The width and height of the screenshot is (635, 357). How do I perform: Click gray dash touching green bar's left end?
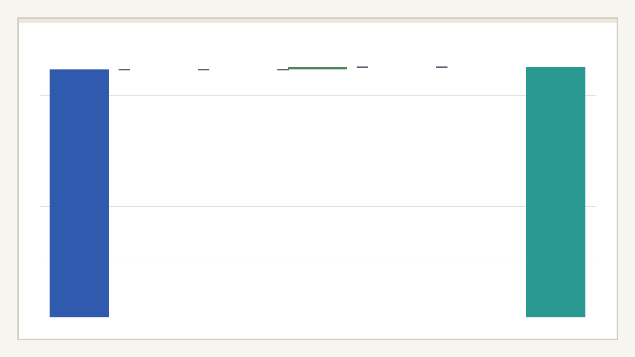tap(282, 69)
